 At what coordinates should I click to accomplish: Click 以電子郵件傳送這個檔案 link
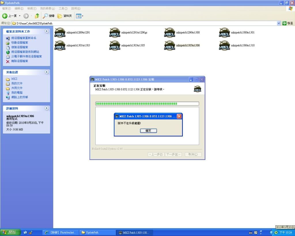[x=27, y=56]
